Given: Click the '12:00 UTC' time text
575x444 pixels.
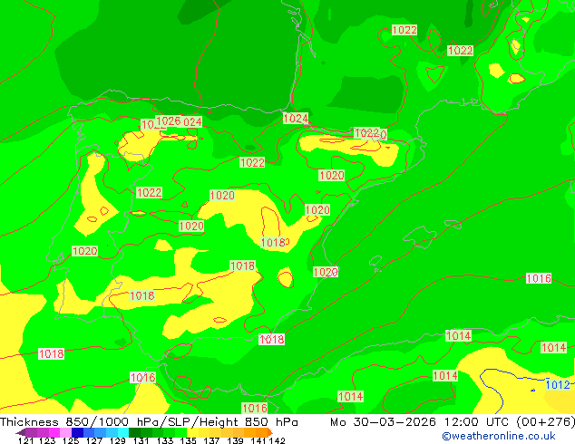Looking at the screenshot, I should point(477,421).
